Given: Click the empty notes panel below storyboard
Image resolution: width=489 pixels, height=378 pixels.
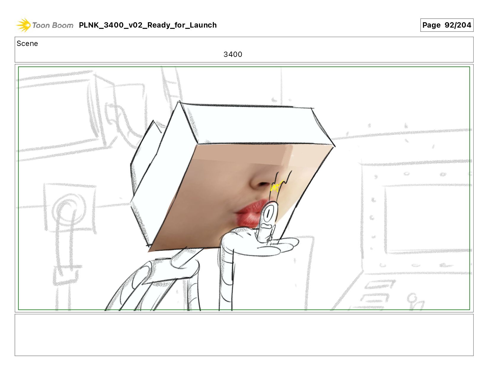Looking at the screenshot, I should [244, 335].
